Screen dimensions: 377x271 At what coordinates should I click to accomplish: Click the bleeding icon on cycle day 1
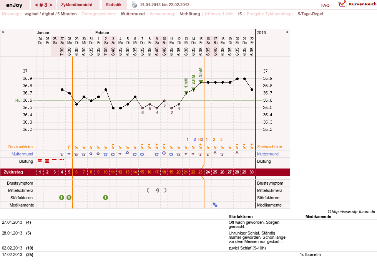40,160
